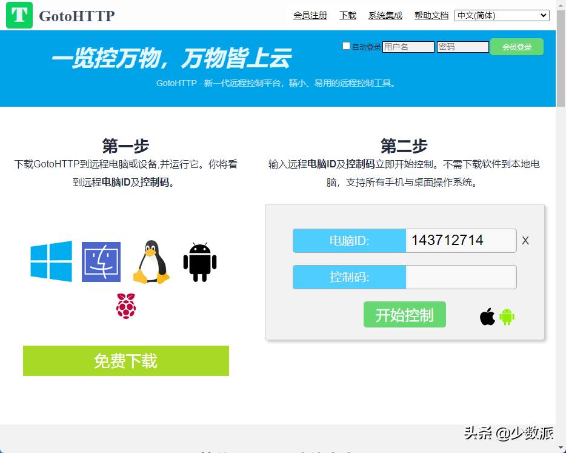Screen dimensions: 566x453
Task: Click the small Android icon beside the Apple icon
Action: [x=507, y=315]
